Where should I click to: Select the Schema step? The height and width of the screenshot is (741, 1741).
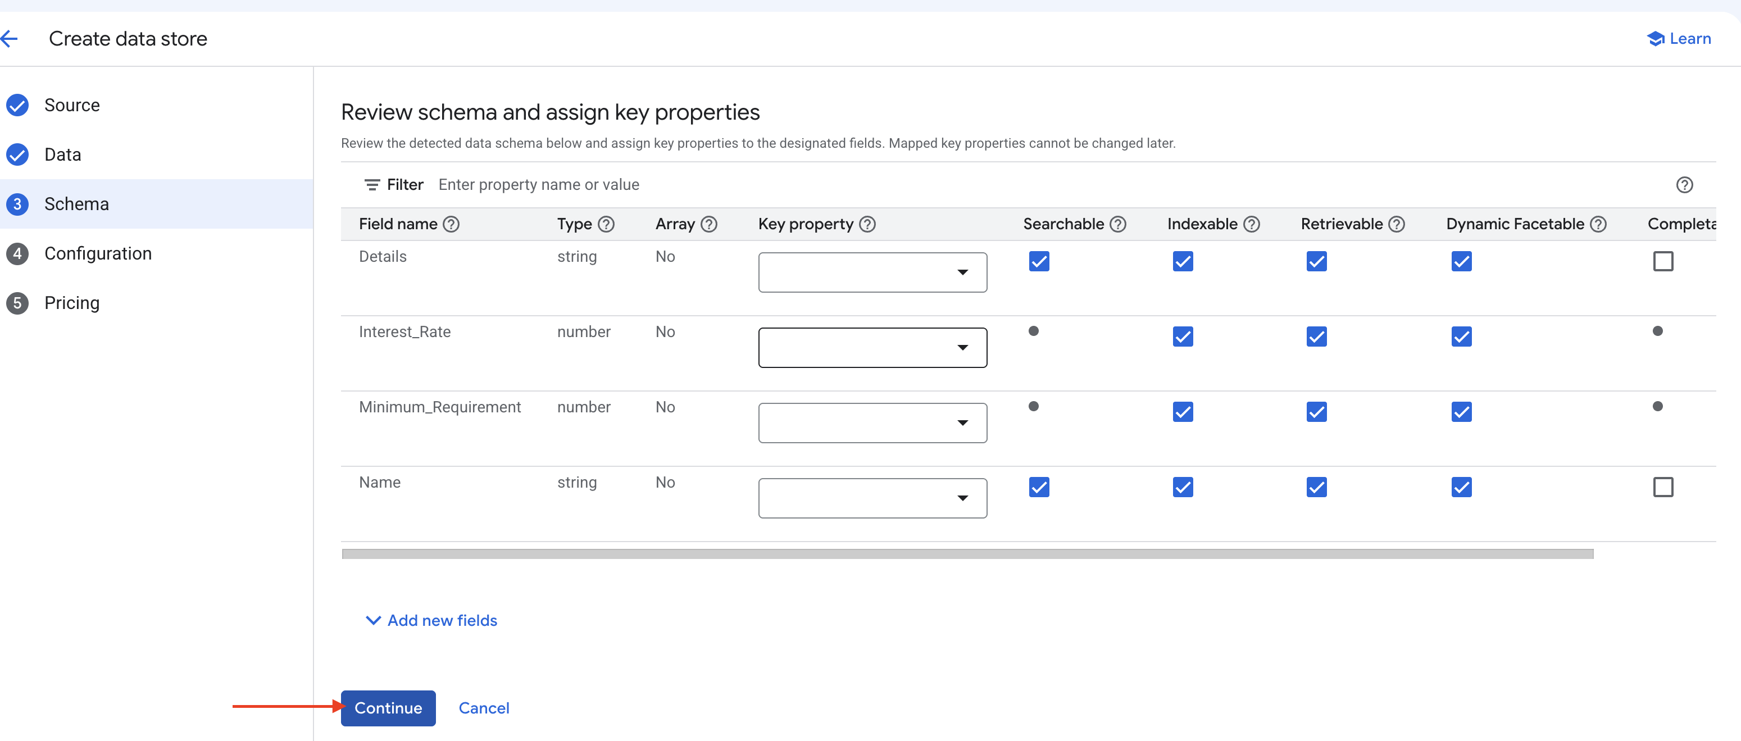(156, 204)
